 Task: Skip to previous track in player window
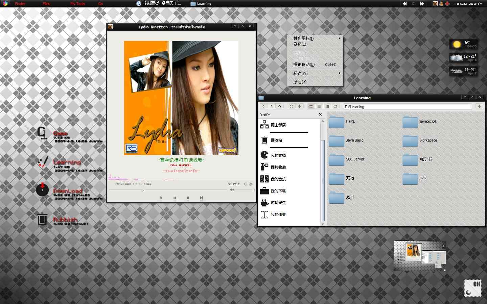point(161,198)
